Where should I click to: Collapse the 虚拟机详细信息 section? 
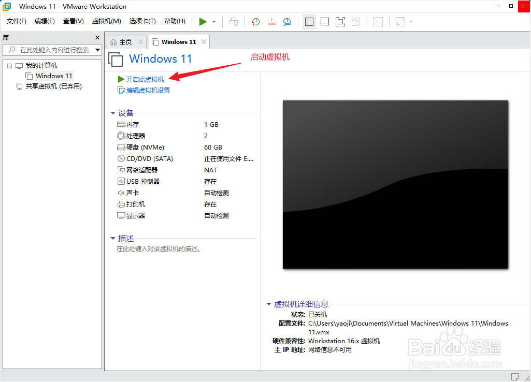pyautogui.click(x=268, y=304)
